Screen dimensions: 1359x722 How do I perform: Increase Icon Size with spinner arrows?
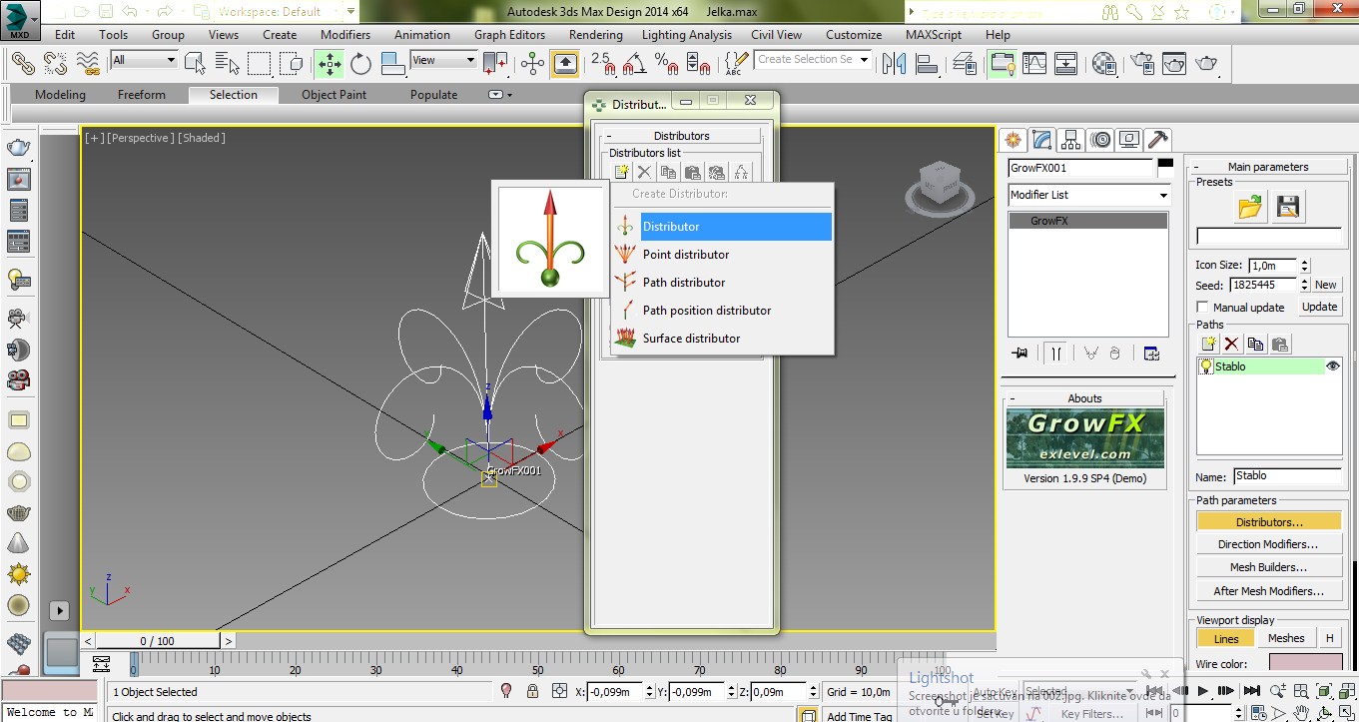click(x=1303, y=262)
